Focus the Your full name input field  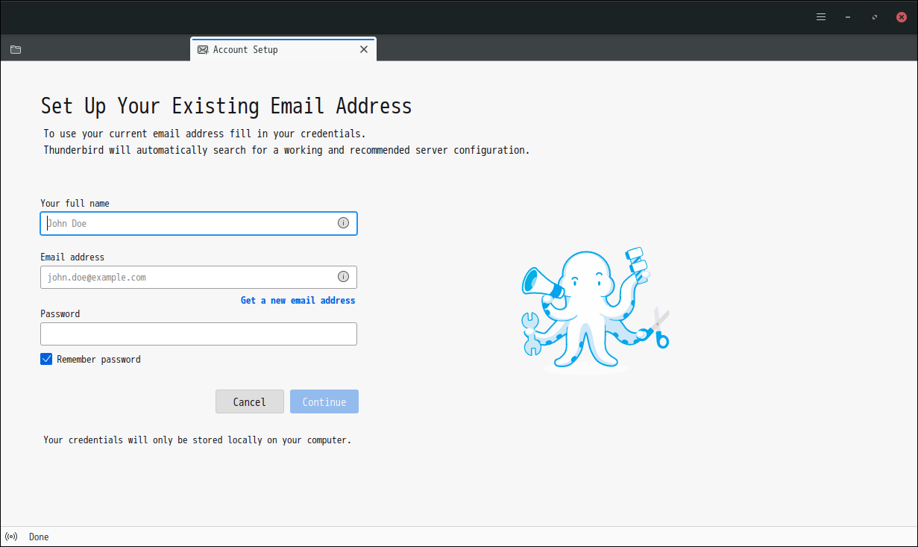click(x=198, y=223)
